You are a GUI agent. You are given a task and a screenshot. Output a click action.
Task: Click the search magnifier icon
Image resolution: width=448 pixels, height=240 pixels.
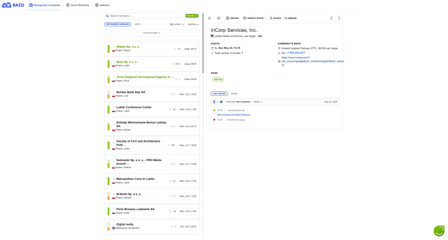[x=107, y=16]
